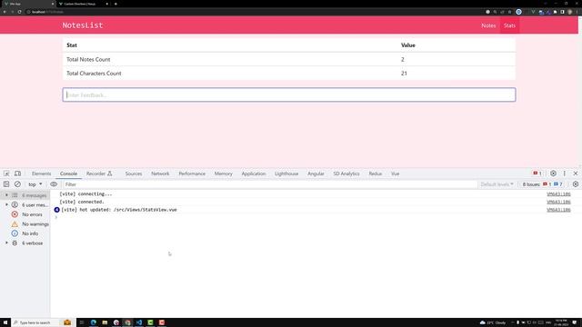Open File Explorer from taskbar
This screenshot has width=582, height=327.
pos(105,322)
